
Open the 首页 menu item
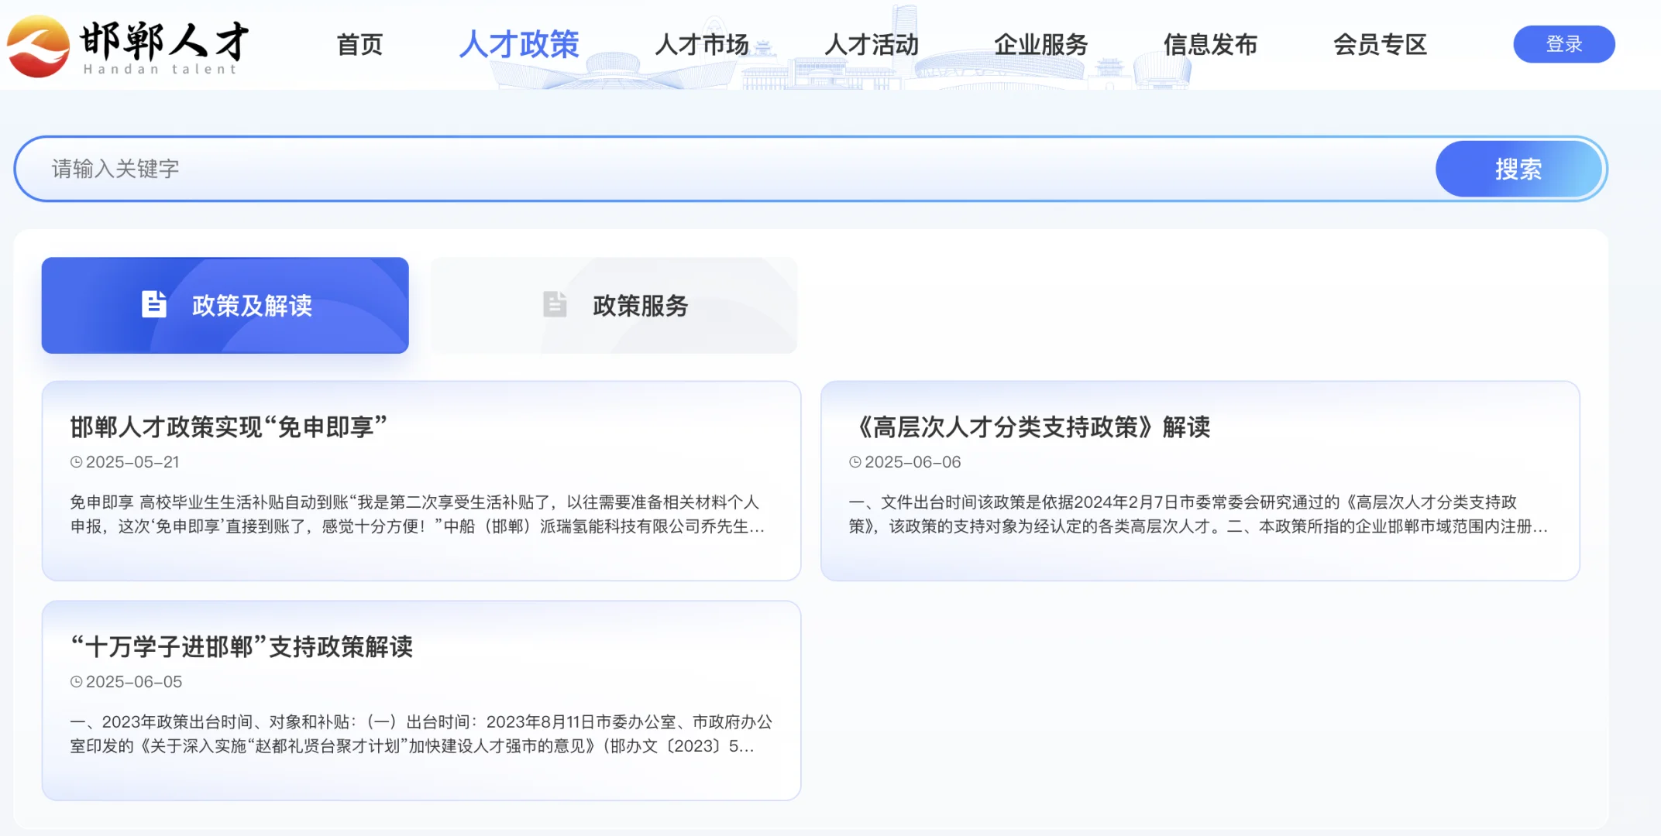point(359,45)
